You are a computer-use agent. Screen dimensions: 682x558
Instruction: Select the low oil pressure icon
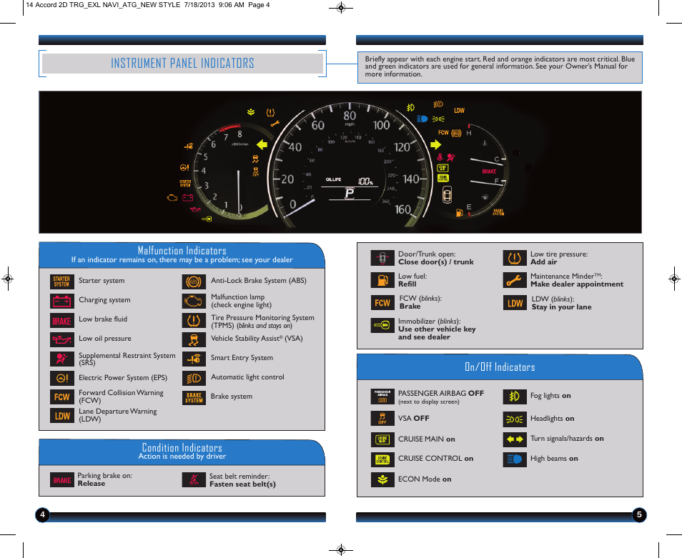point(61,339)
